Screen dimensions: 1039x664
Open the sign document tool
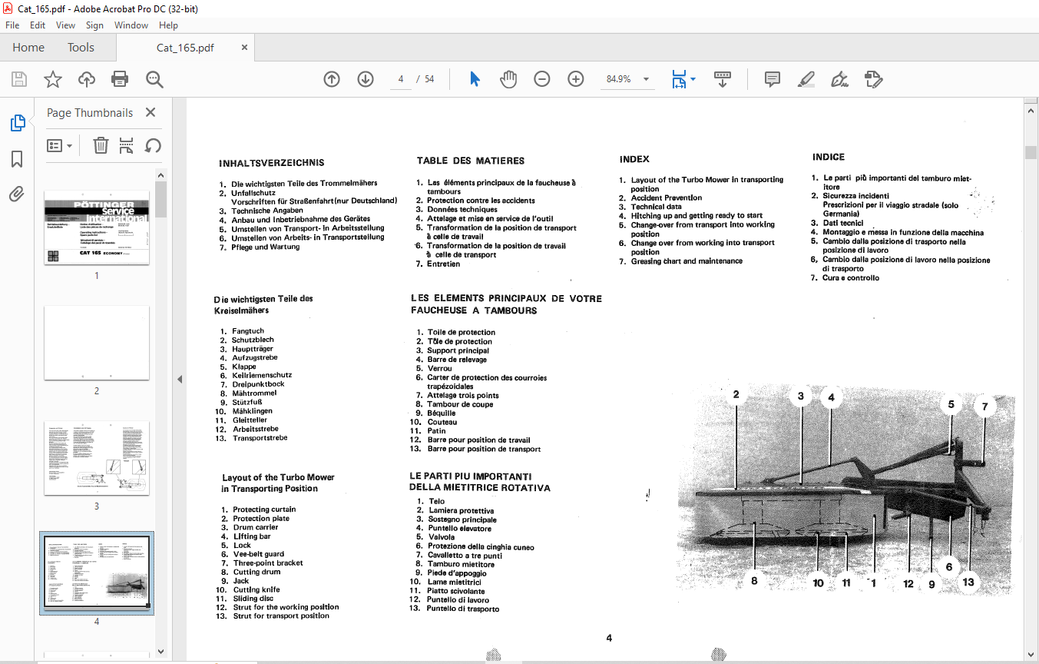(x=839, y=79)
